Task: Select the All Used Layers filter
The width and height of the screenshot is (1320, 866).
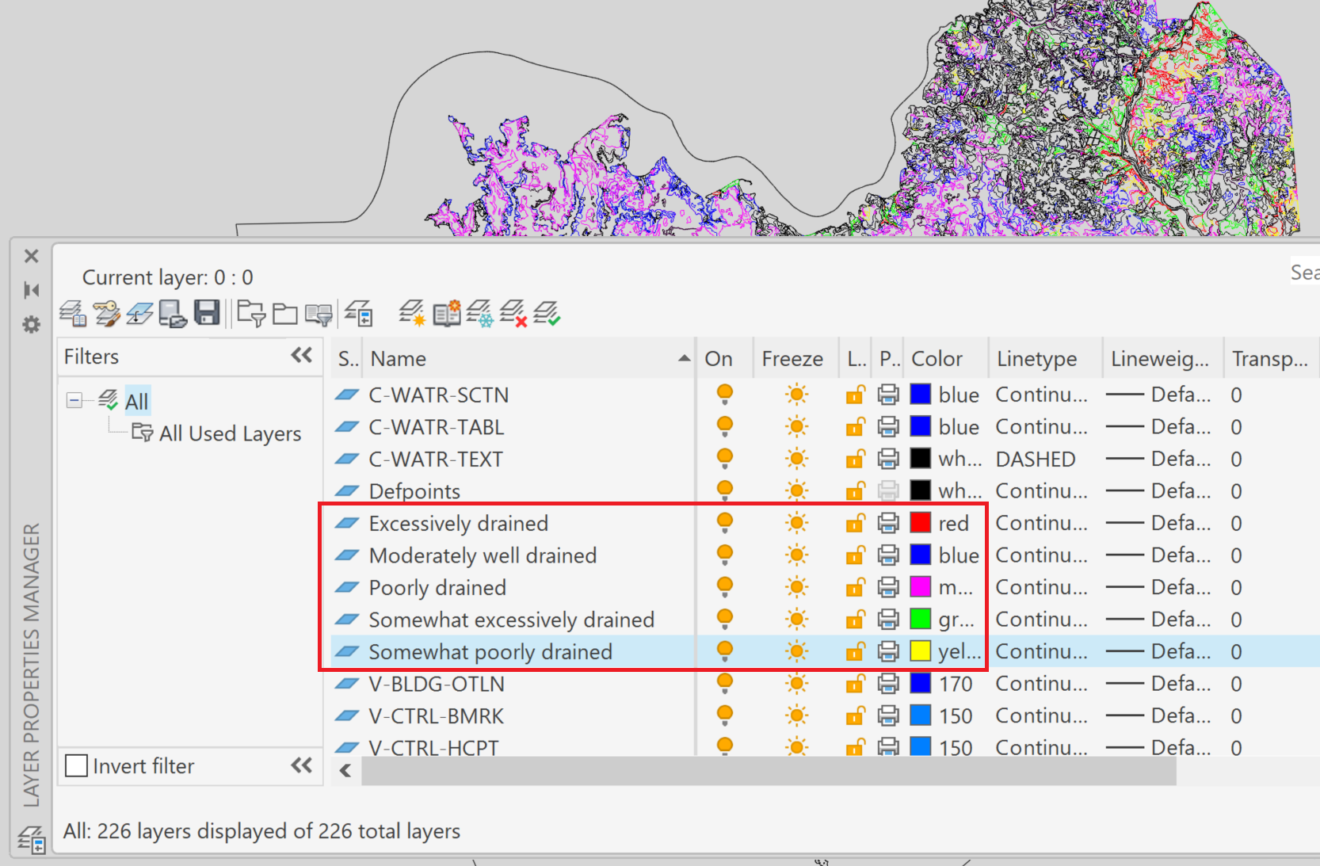Action: [x=230, y=433]
